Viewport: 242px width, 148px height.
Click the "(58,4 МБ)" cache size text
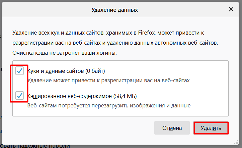[125, 97]
